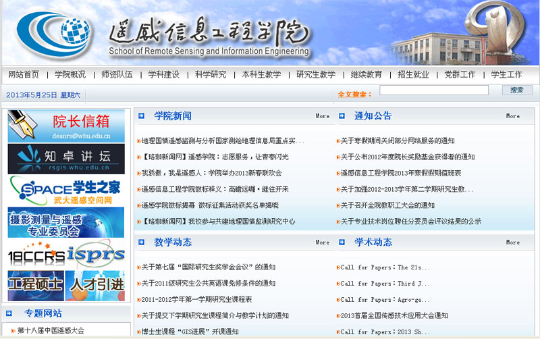Open Call for Papers: 2013 Sh... link
540x339 pixels.
click(385, 332)
